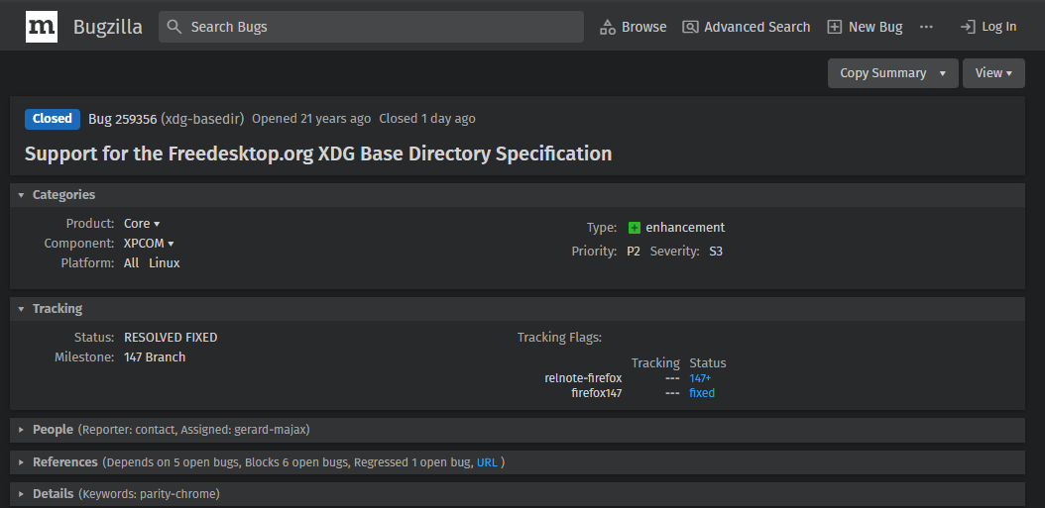Click the green enhancement type icon

click(x=635, y=228)
